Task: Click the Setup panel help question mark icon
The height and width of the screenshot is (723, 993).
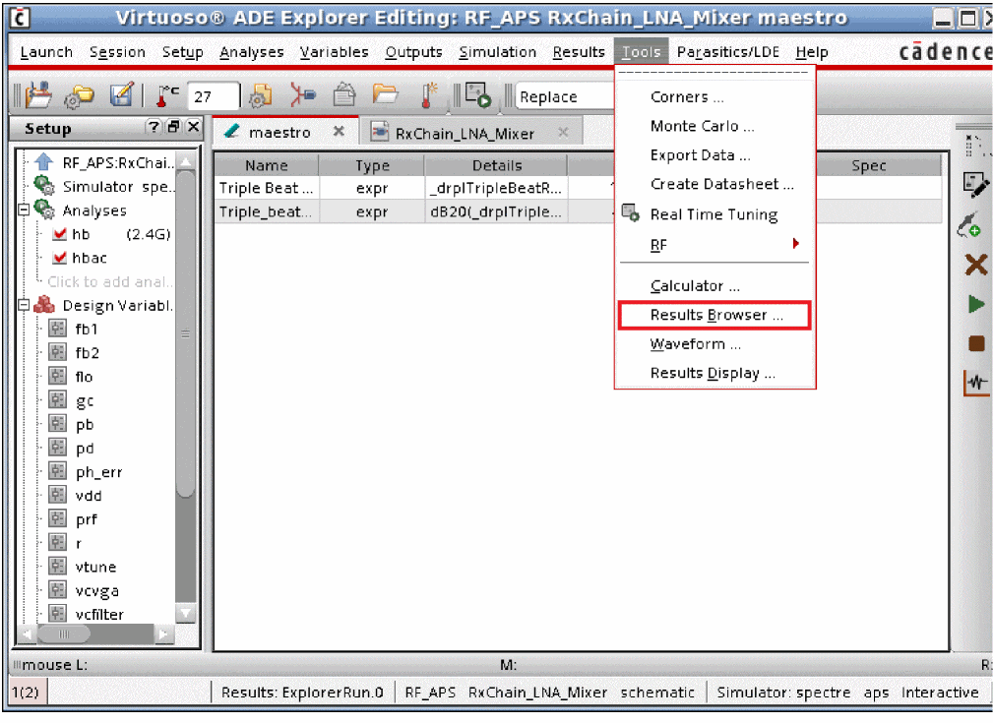Action: pyautogui.click(x=154, y=127)
